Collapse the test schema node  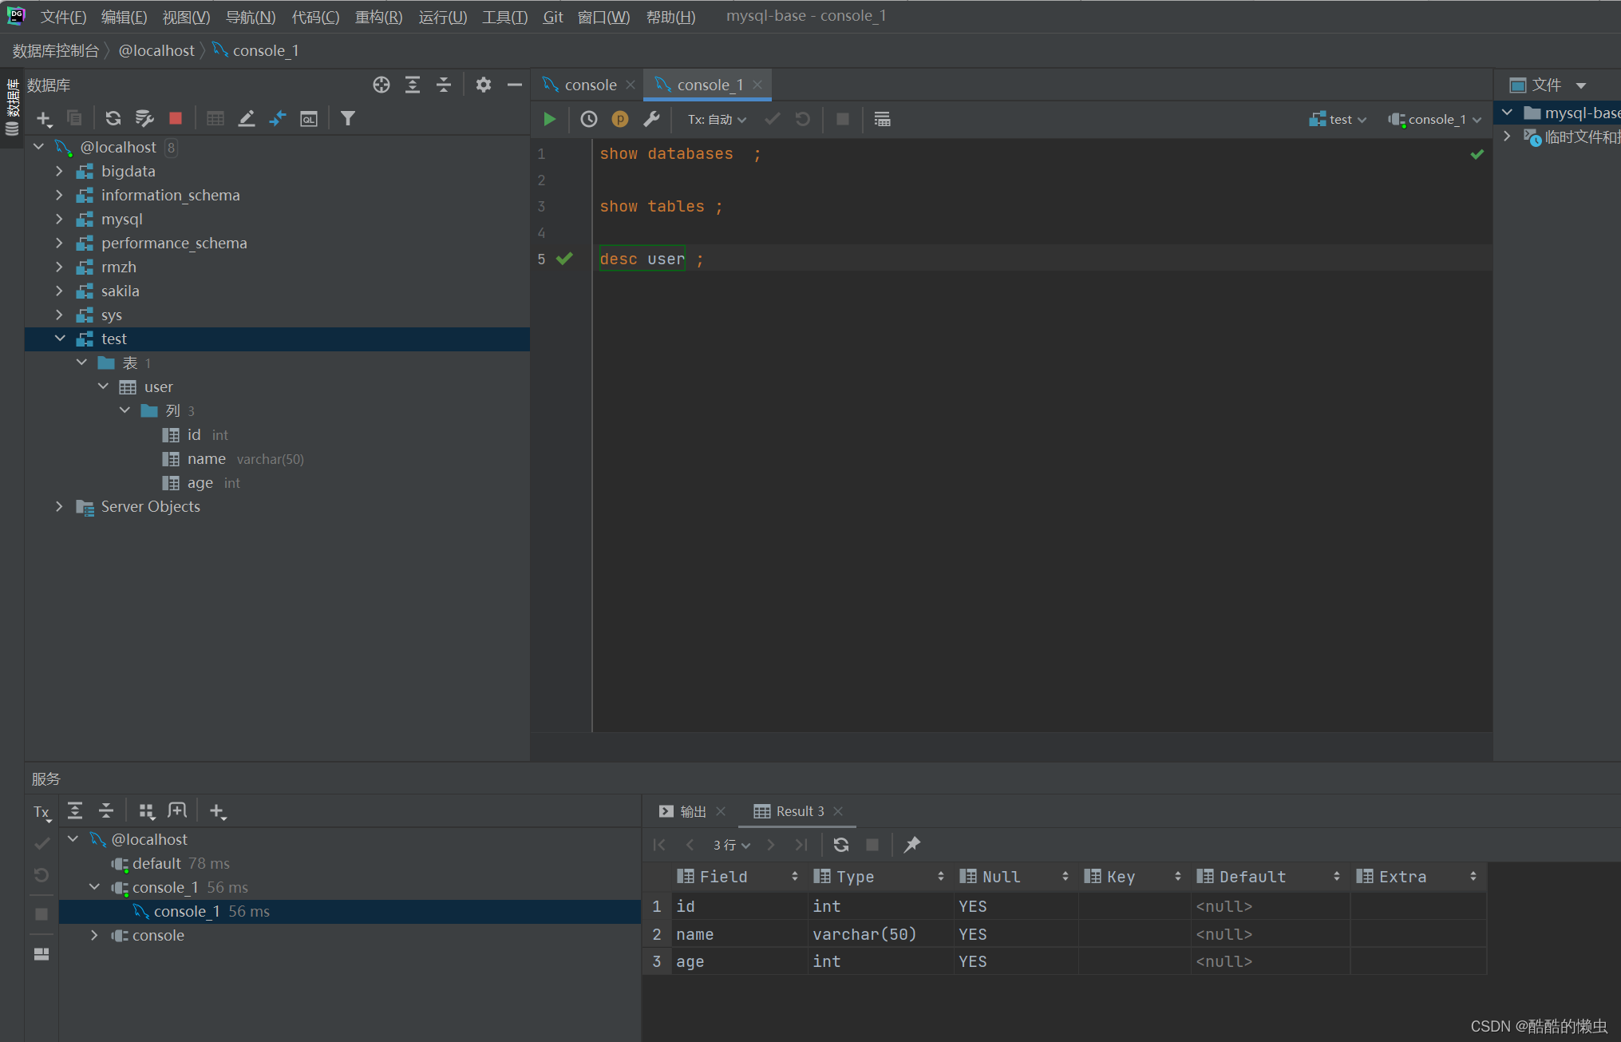pos(60,339)
